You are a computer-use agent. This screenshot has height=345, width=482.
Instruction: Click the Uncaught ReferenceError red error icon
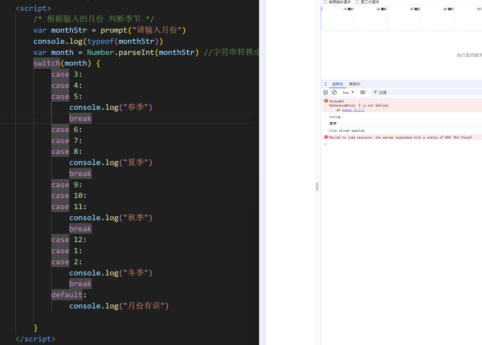(x=326, y=101)
